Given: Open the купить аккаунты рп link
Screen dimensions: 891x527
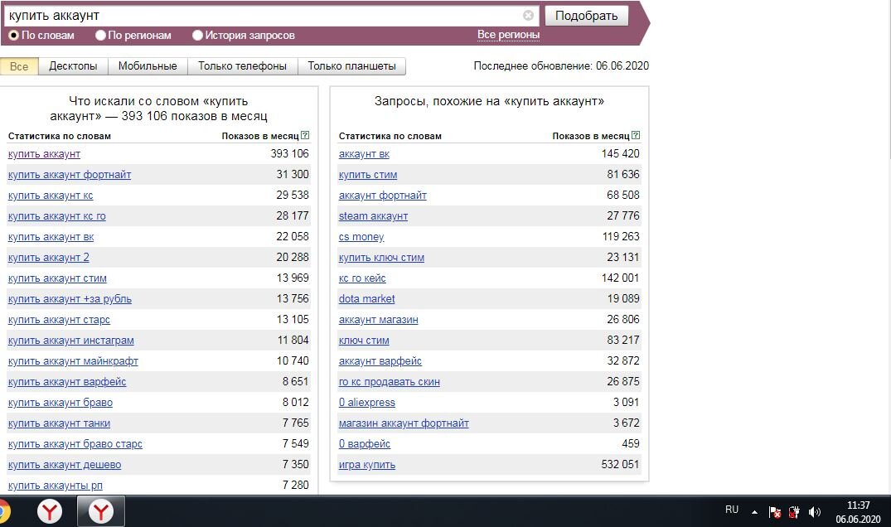Looking at the screenshot, I should tap(56, 486).
